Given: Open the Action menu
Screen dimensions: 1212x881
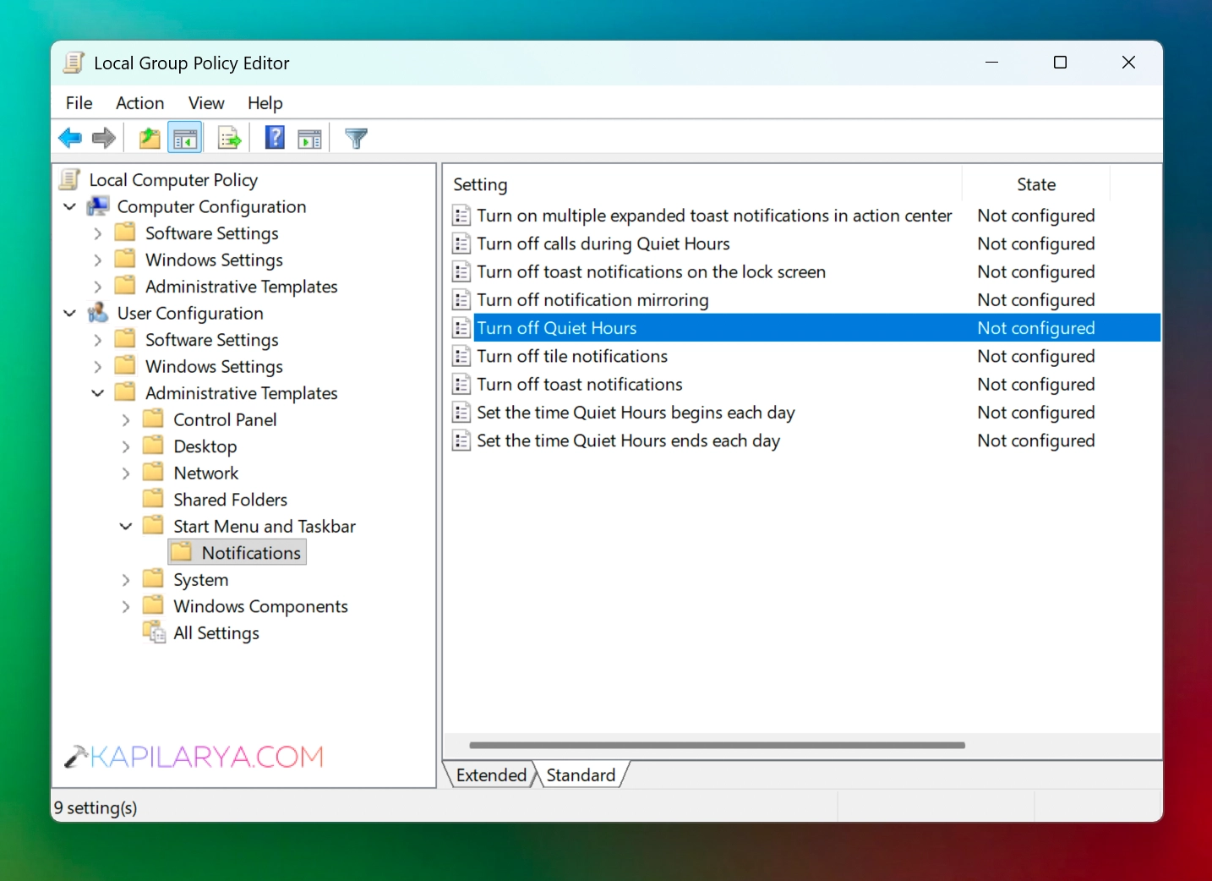Looking at the screenshot, I should [140, 103].
